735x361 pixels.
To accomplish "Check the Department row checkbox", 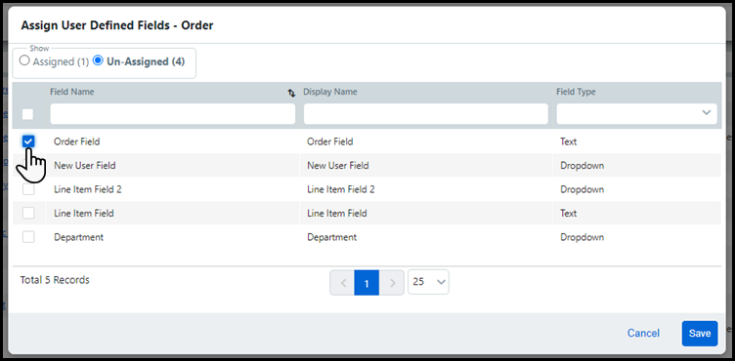I will coord(28,237).
